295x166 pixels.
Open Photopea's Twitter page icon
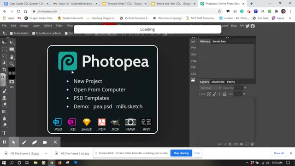[x=248, y=26]
